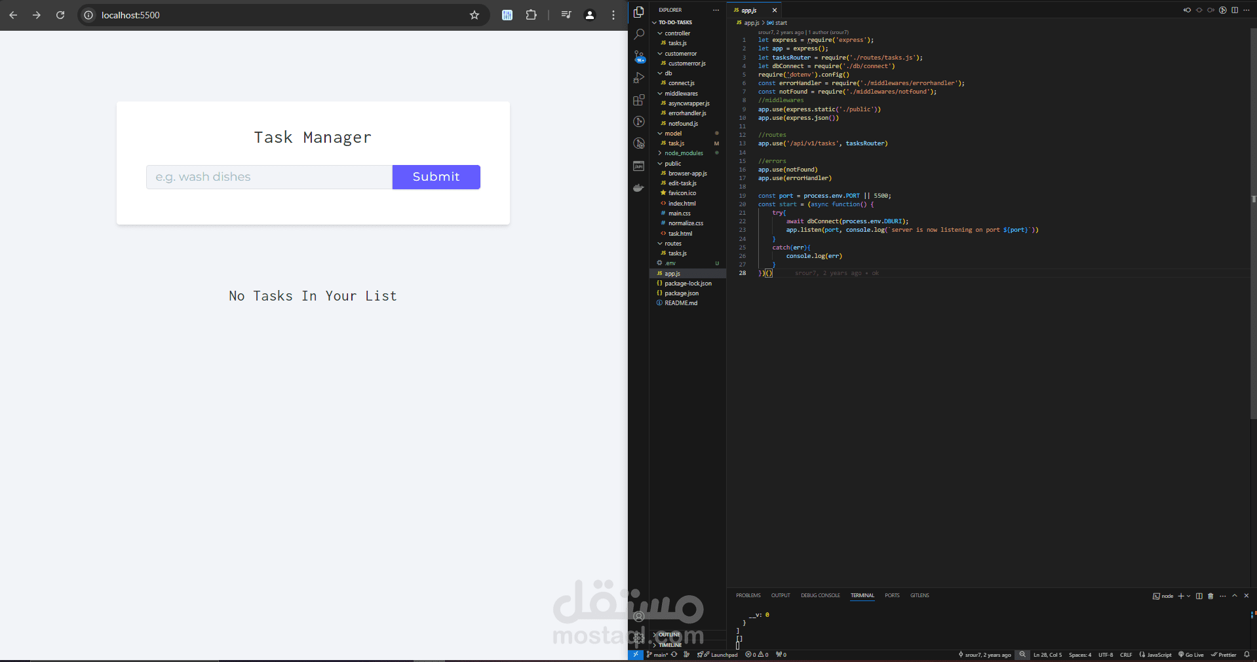Switch to the Output panel tab

[781, 595]
